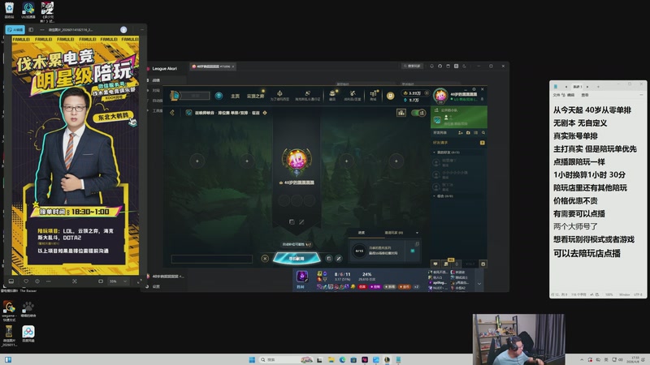Screen dimensions: 650x365
Task: Open the 战绩 item in League Akari sidebar
Action: 156,80
